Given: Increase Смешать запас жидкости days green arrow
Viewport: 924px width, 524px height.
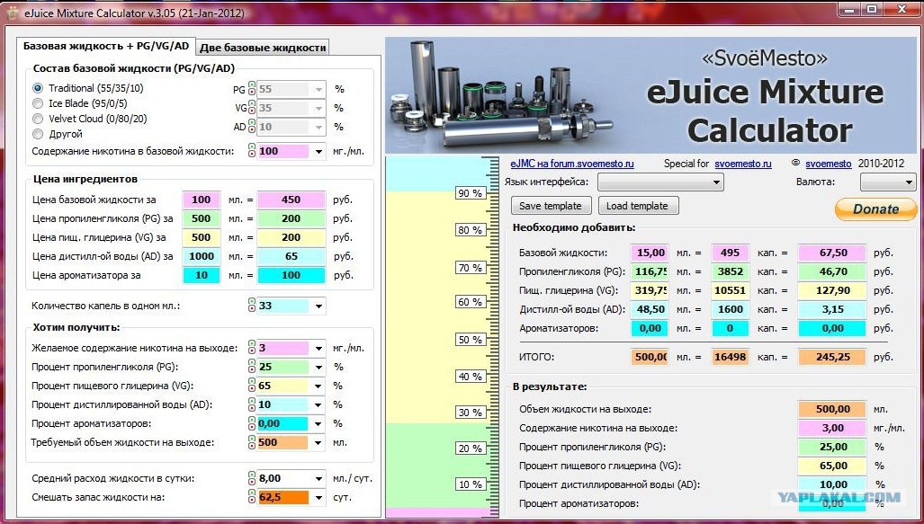Looking at the screenshot, I should click(x=252, y=493).
